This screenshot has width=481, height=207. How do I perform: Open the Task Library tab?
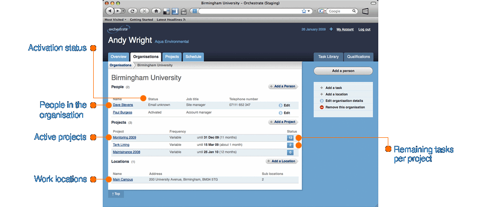pos(328,57)
